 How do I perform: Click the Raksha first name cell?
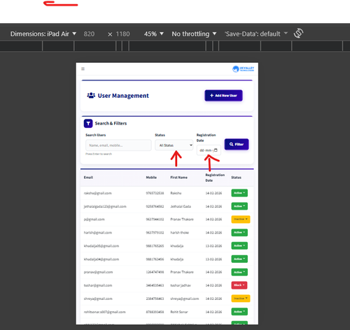point(176,193)
